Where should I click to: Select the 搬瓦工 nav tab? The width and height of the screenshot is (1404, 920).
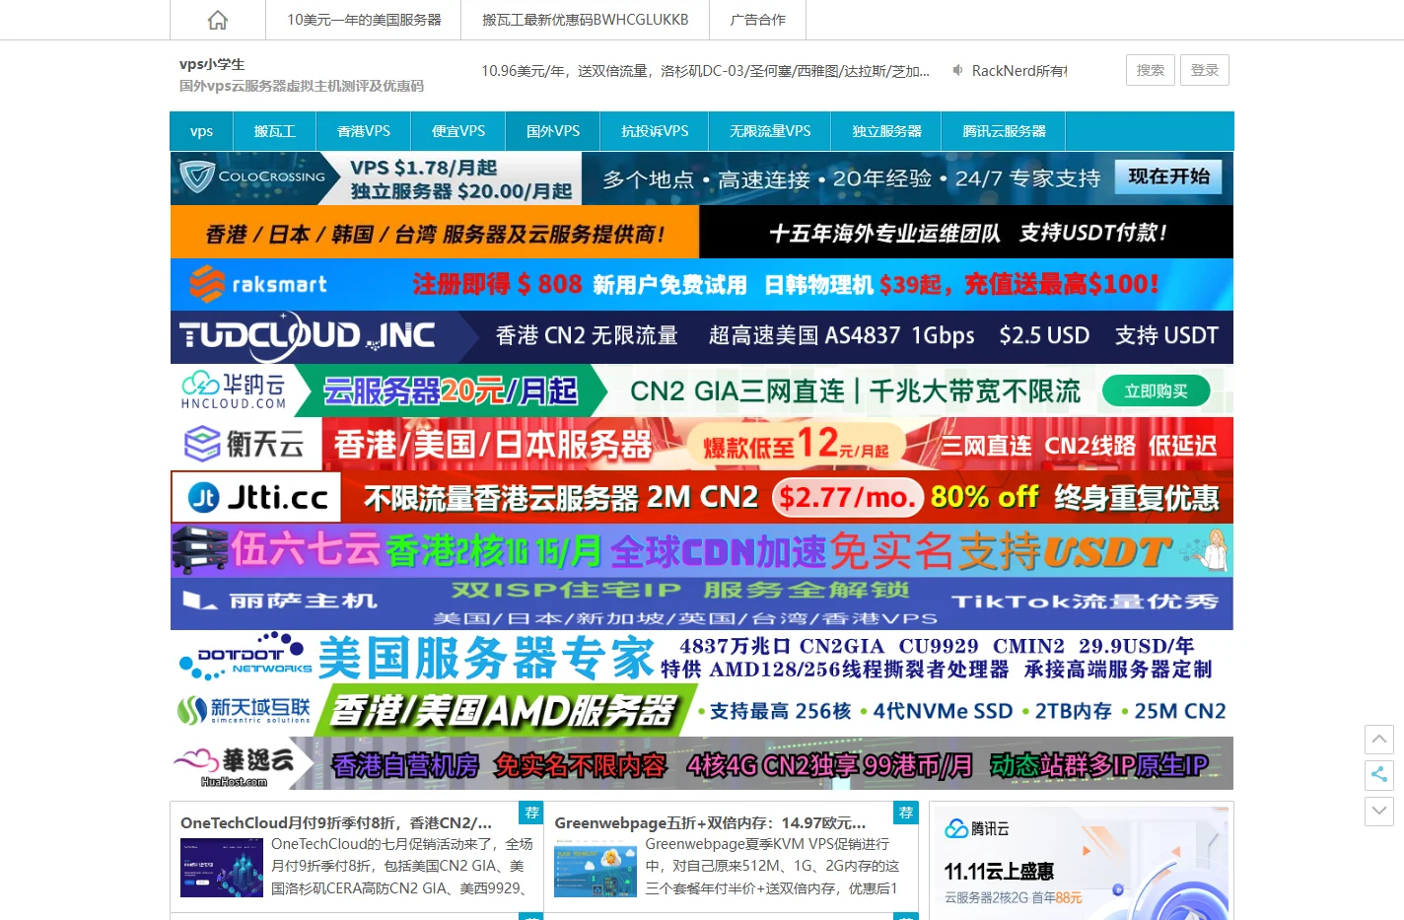(274, 131)
